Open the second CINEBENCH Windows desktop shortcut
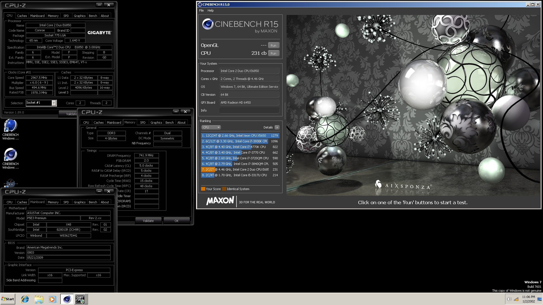 coord(10,158)
